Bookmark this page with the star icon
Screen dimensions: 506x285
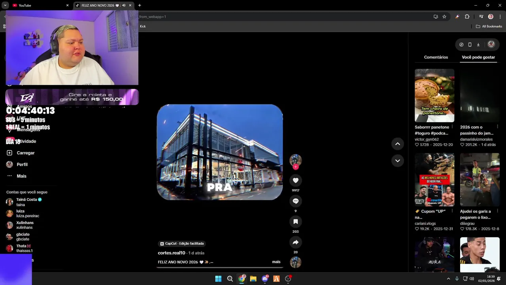[444, 17]
